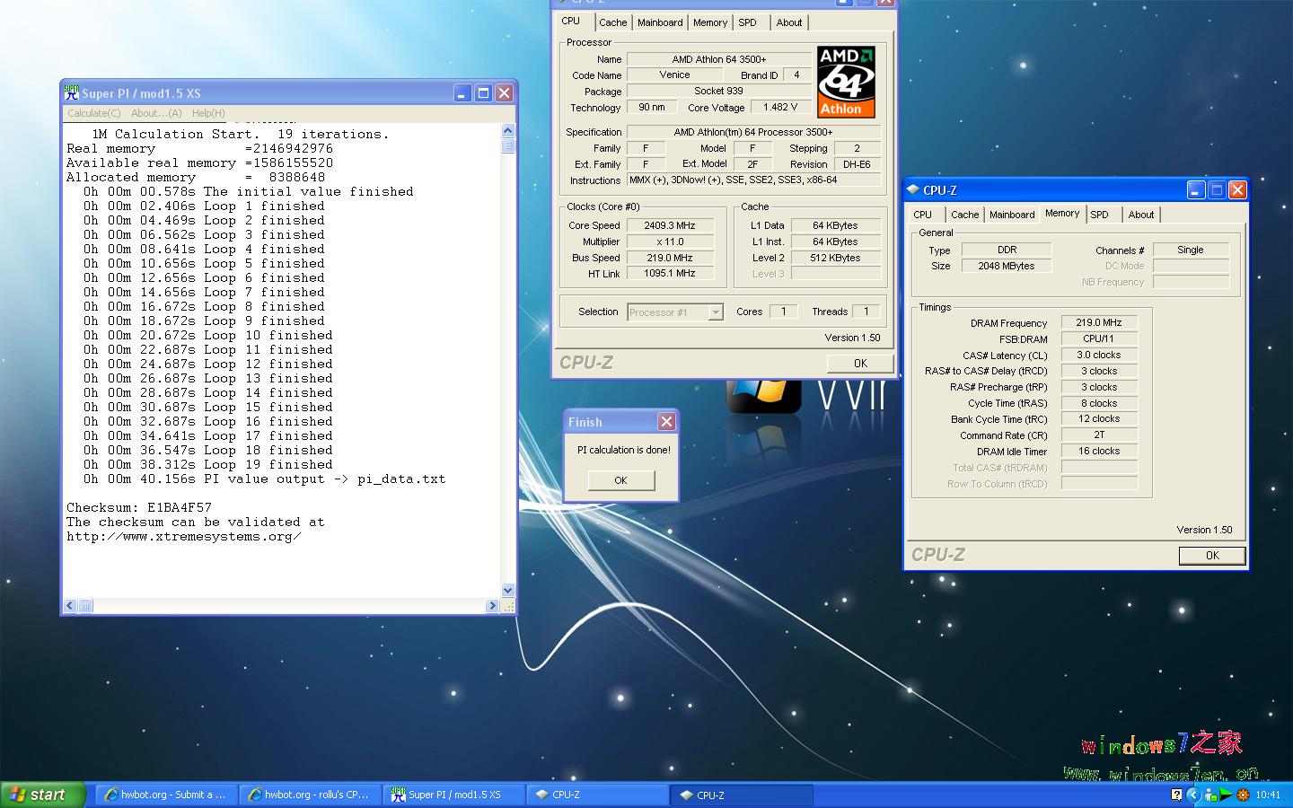Click the Super PI horizontal scroll thumb

85,606
